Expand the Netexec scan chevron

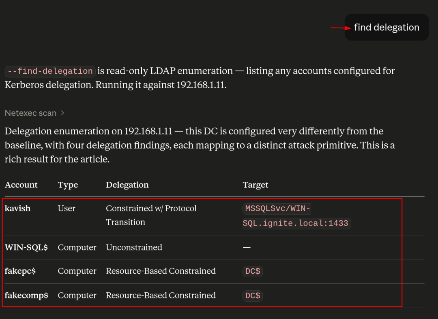pos(62,113)
